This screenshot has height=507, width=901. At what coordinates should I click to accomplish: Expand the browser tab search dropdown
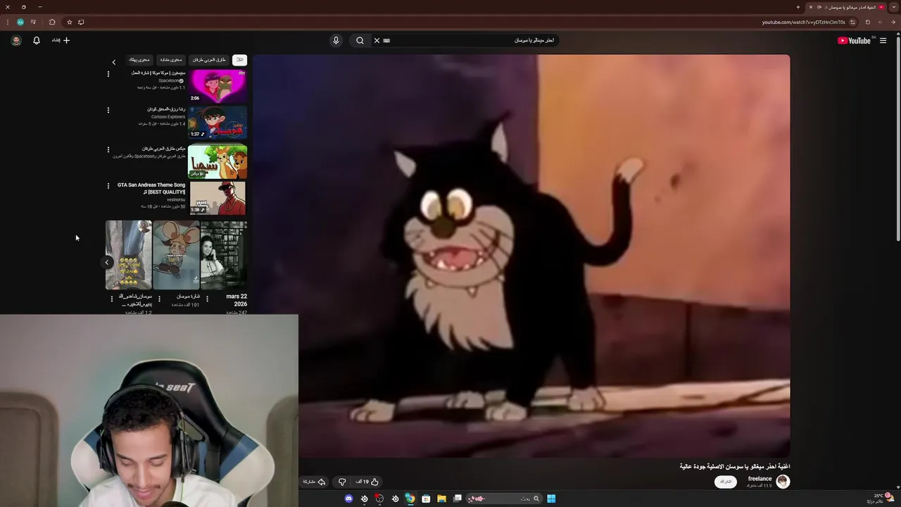[x=894, y=7]
